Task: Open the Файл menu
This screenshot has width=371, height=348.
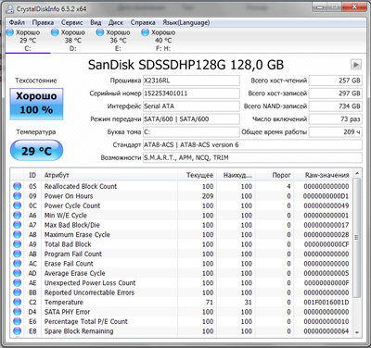Action: (17, 22)
